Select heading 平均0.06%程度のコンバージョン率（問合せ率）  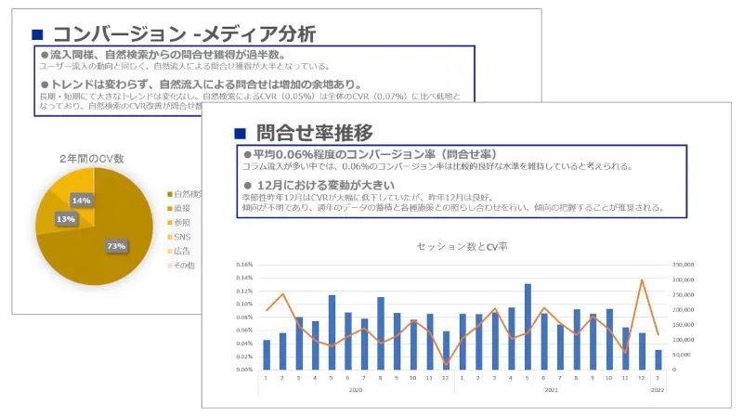click(371, 154)
